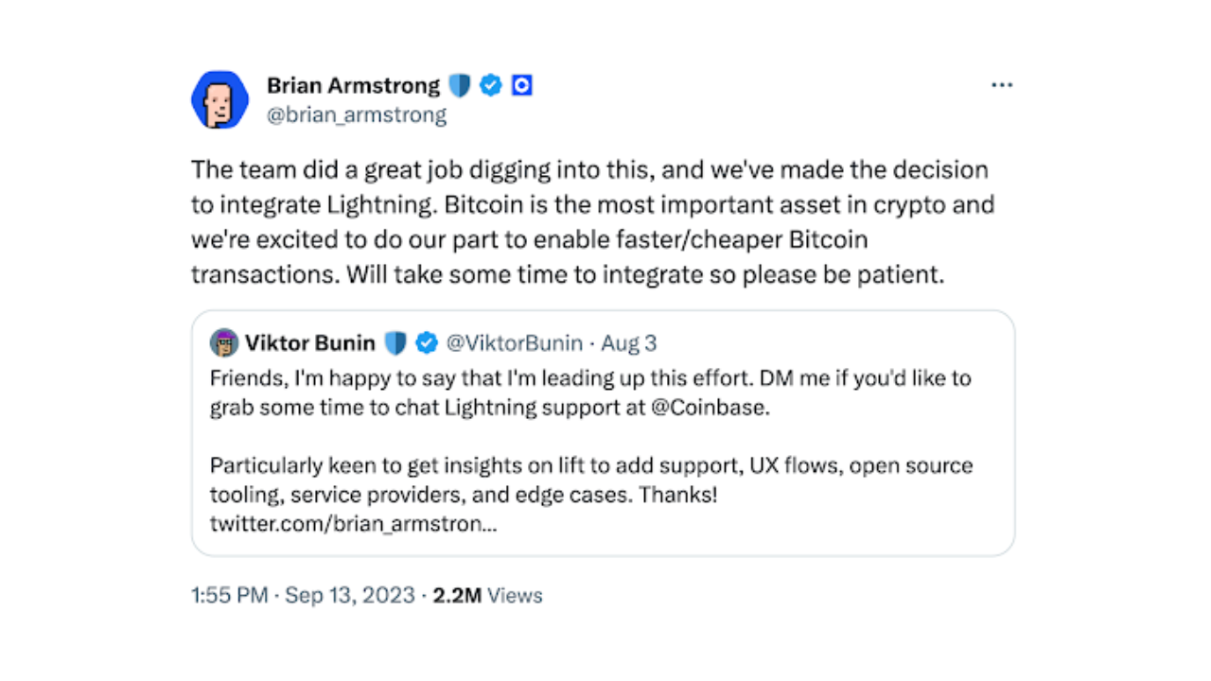Viewport: 1211px width, 681px height.
Task: Click Viktor Bunin's small profile avatar
Action: click(x=224, y=342)
